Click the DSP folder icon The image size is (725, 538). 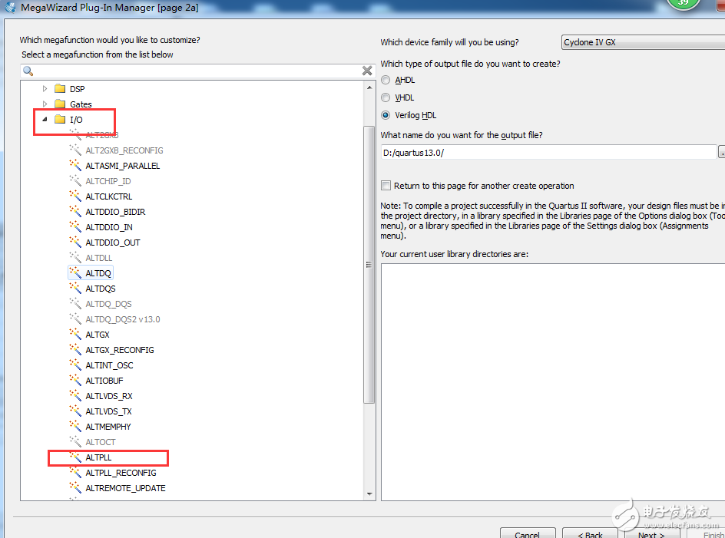tap(60, 88)
